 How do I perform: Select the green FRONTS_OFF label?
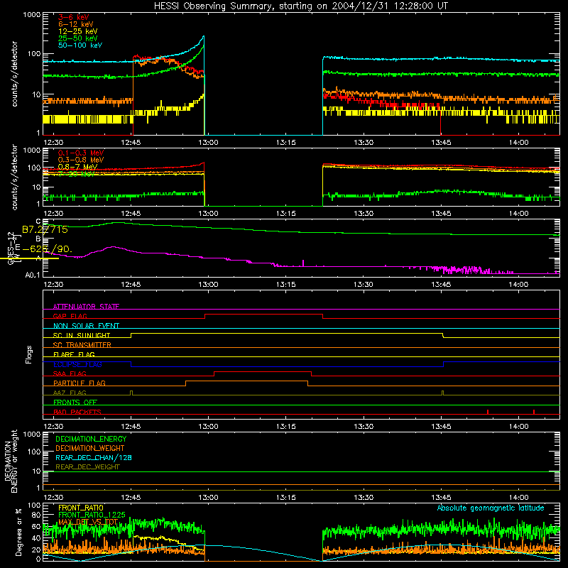(x=75, y=402)
